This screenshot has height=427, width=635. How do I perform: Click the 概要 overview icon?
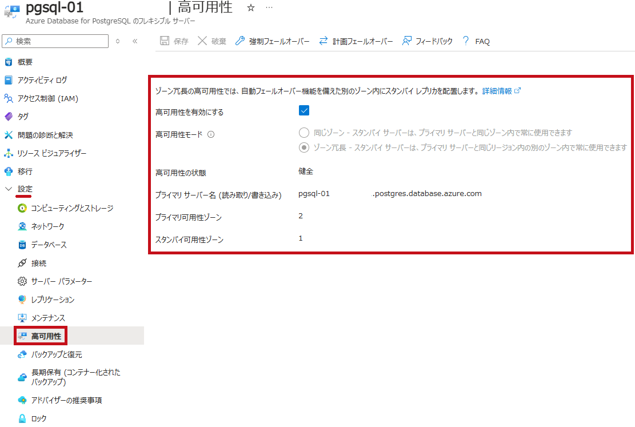click(x=9, y=62)
